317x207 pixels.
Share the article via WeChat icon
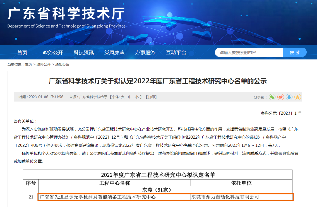point(272,97)
